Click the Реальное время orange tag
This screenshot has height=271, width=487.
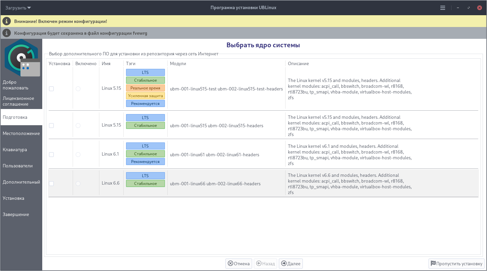145,88
